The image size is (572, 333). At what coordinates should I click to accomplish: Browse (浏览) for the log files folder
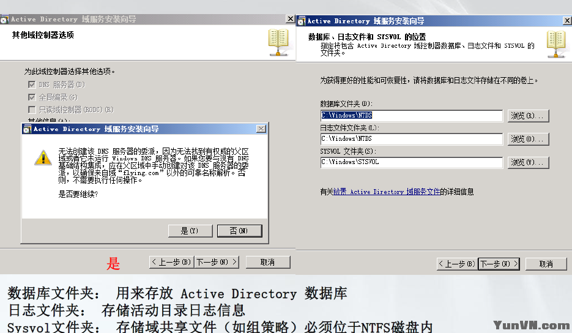[528, 139]
